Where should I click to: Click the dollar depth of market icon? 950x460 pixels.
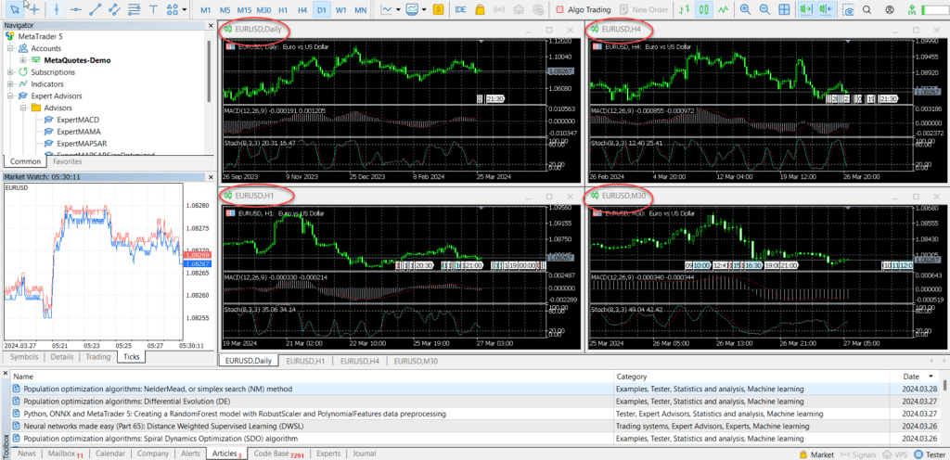tap(439, 9)
